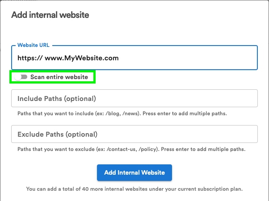Viewport: 269px width, 201px height.
Task: Click the "Add internal website" dialog heading
Action: tap(50, 15)
